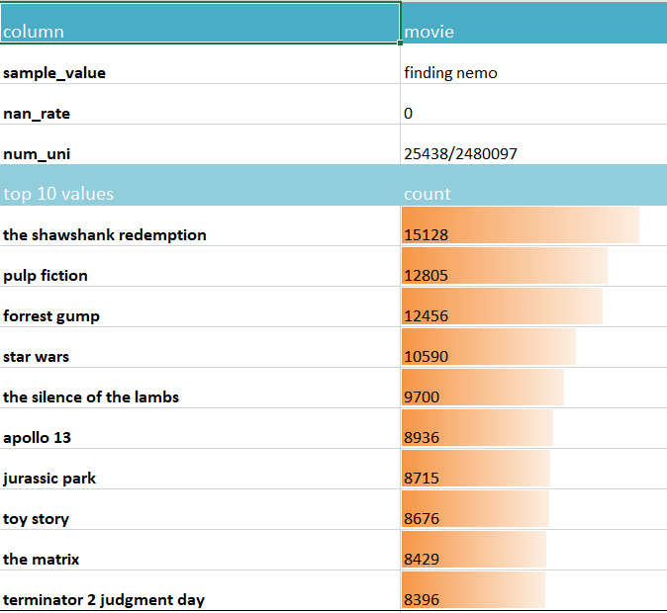The image size is (667, 613).
Task: Select the 'jurassic park' cell
Action: pos(200,469)
